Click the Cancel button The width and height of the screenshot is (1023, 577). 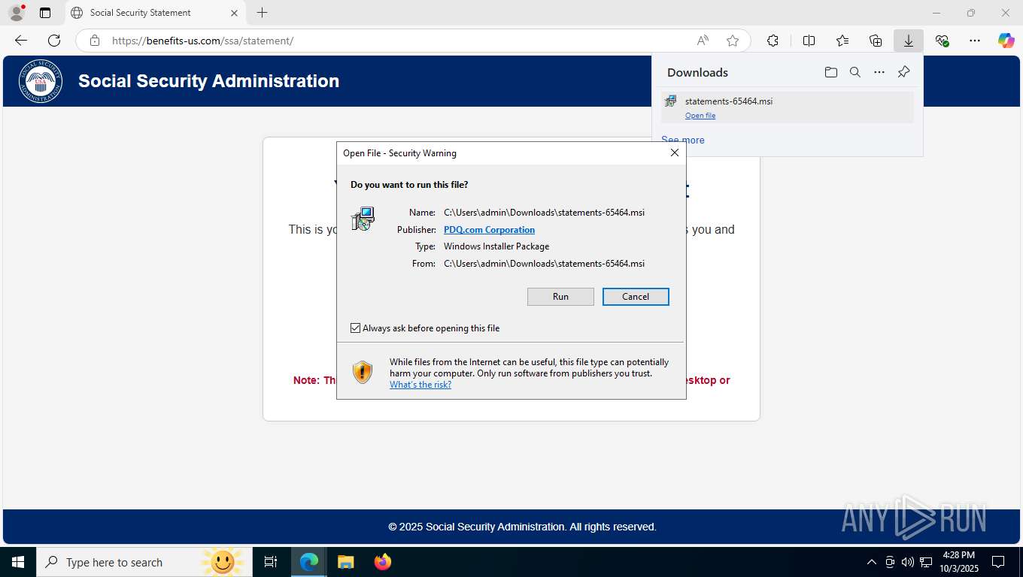tap(636, 297)
